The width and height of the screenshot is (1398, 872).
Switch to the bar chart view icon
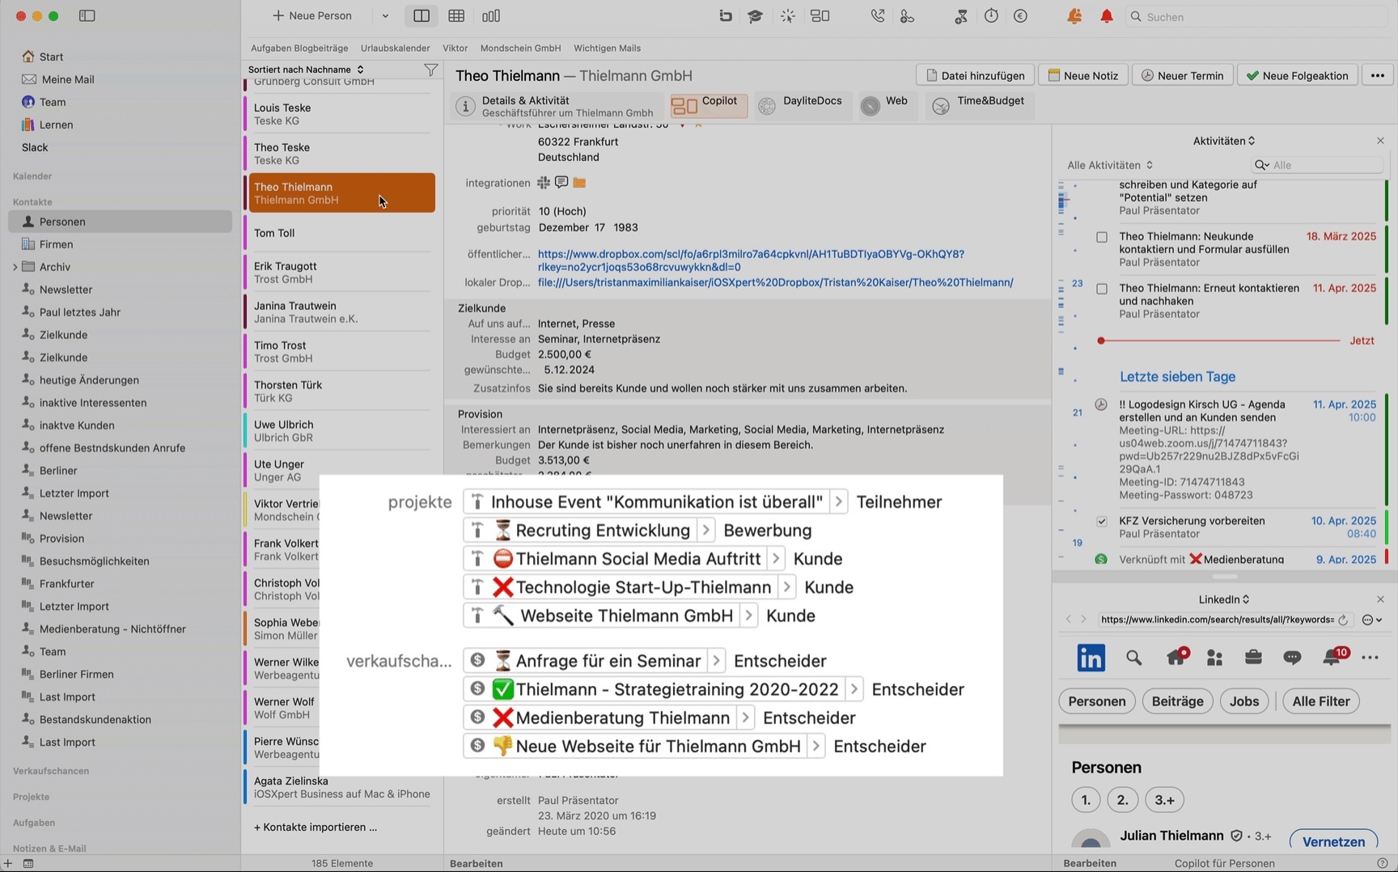click(491, 16)
